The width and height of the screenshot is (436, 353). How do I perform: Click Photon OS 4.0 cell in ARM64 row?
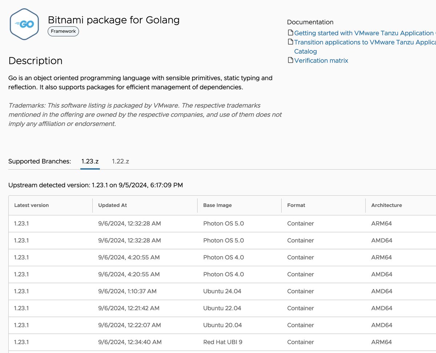coord(223,257)
